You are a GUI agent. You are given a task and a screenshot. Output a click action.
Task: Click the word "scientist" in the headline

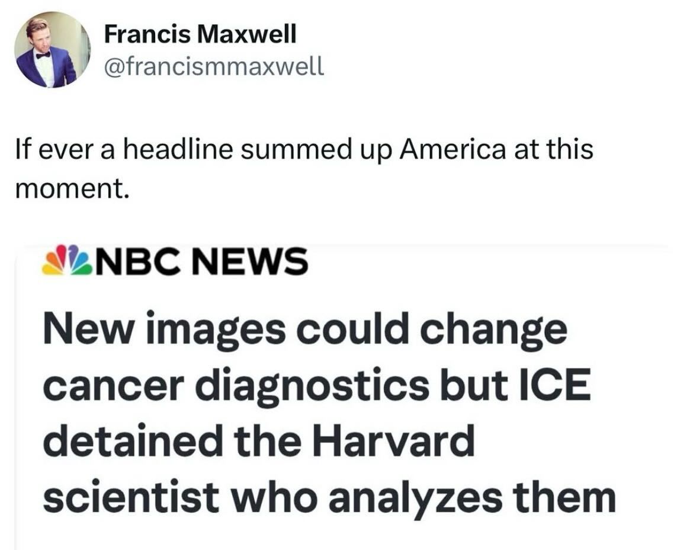pyautogui.click(x=129, y=497)
